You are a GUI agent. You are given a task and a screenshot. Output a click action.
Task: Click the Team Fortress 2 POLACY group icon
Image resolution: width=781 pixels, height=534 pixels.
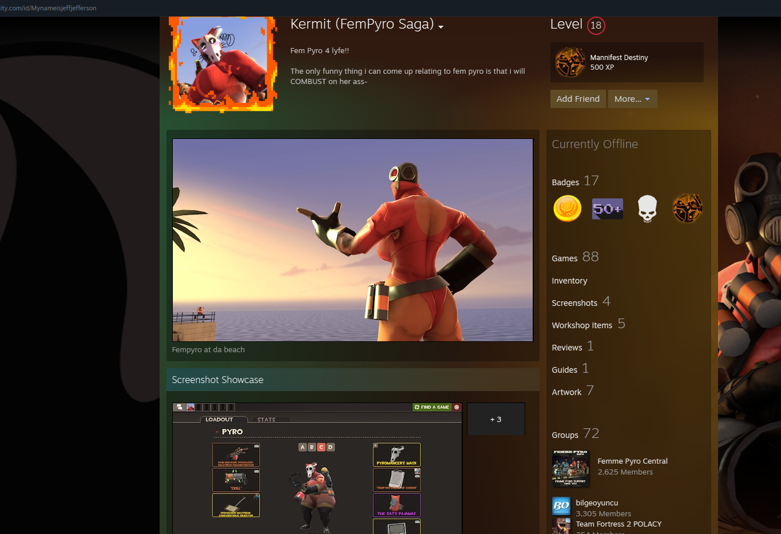pyautogui.click(x=561, y=526)
